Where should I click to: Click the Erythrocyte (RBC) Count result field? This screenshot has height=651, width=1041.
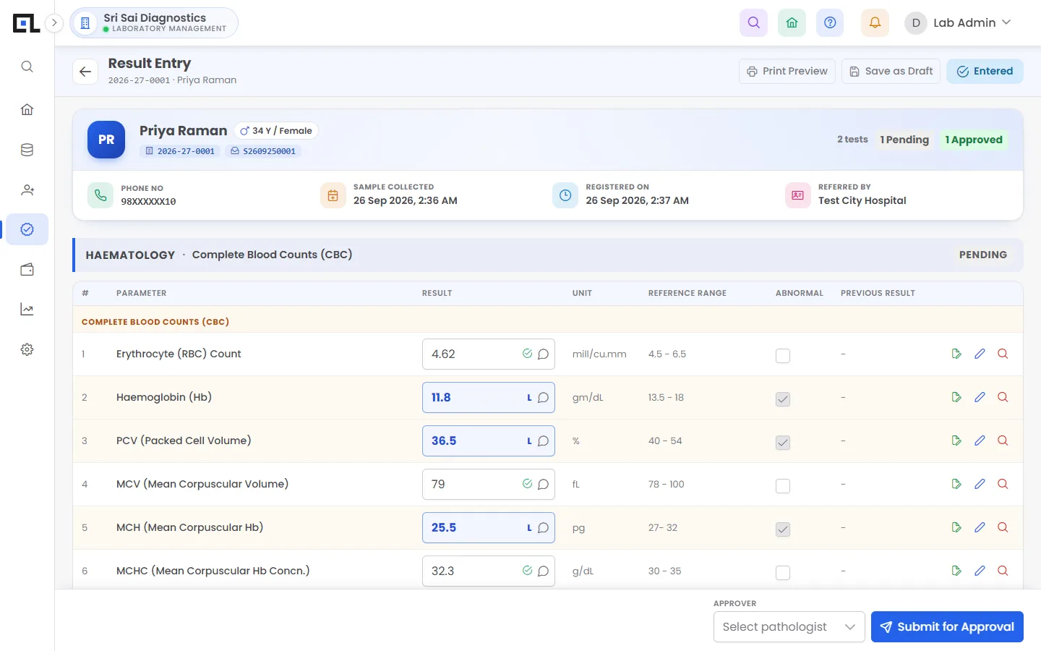pos(489,354)
